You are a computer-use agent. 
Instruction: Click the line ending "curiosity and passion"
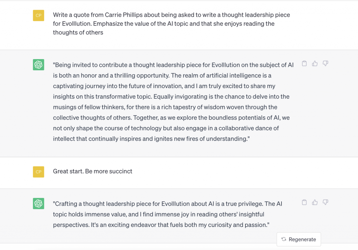(x=161, y=225)
